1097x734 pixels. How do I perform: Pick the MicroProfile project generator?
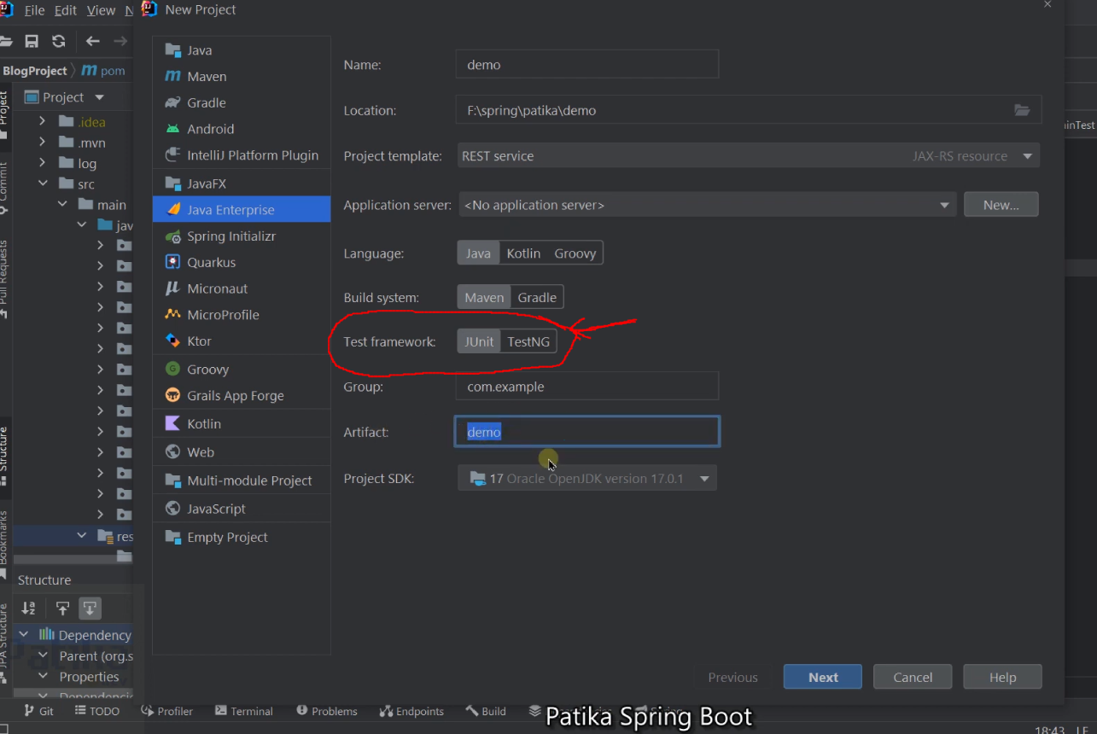pyautogui.click(x=241, y=315)
